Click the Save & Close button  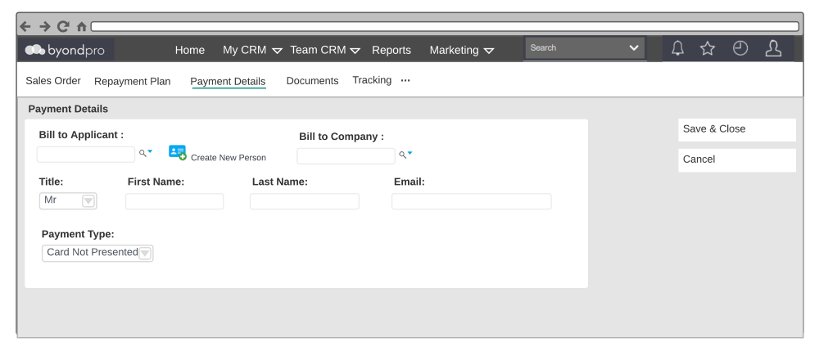pyautogui.click(x=736, y=129)
